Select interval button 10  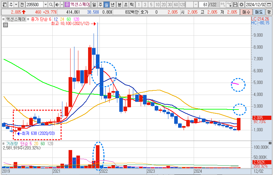click(157, 5)
